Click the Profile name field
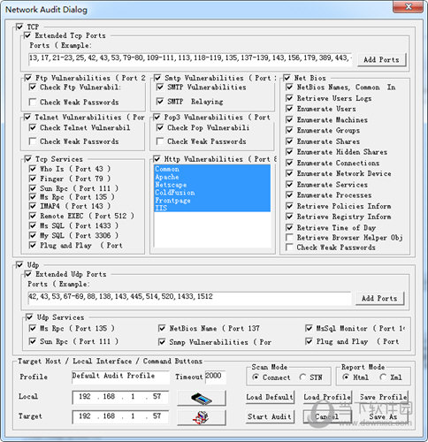 [x=120, y=377]
